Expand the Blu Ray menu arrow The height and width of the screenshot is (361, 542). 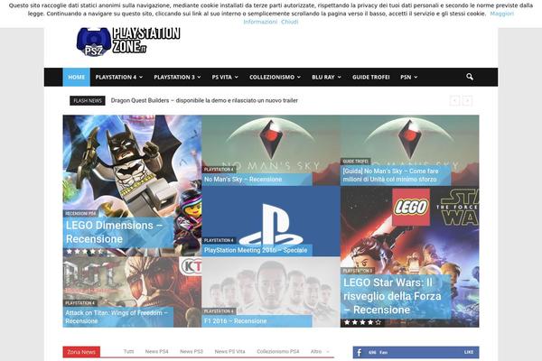pos(339,77)
